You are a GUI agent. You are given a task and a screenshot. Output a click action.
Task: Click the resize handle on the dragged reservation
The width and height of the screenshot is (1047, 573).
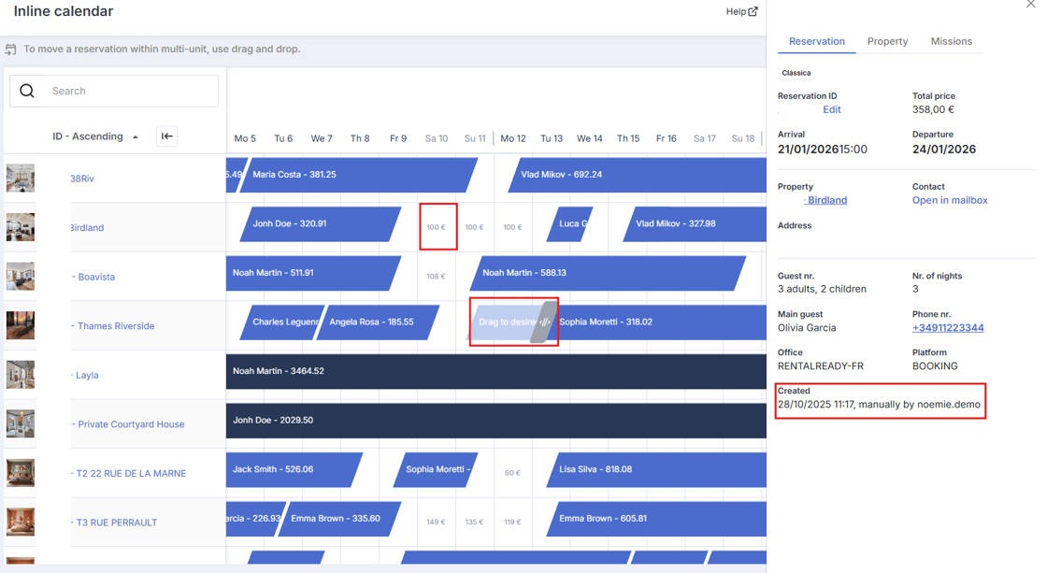(545, 322)
